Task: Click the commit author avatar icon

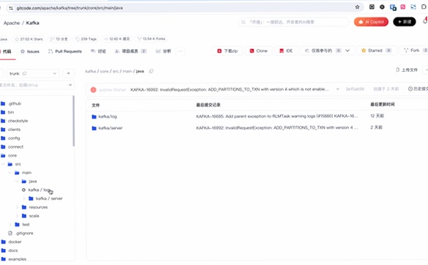Action: (94, 89)
